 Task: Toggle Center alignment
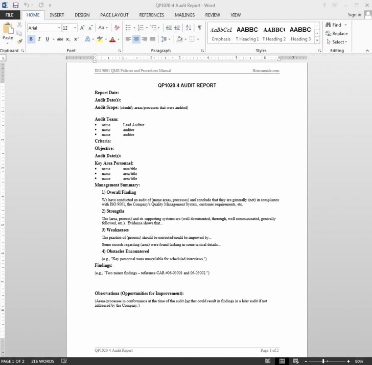[136, 39]
